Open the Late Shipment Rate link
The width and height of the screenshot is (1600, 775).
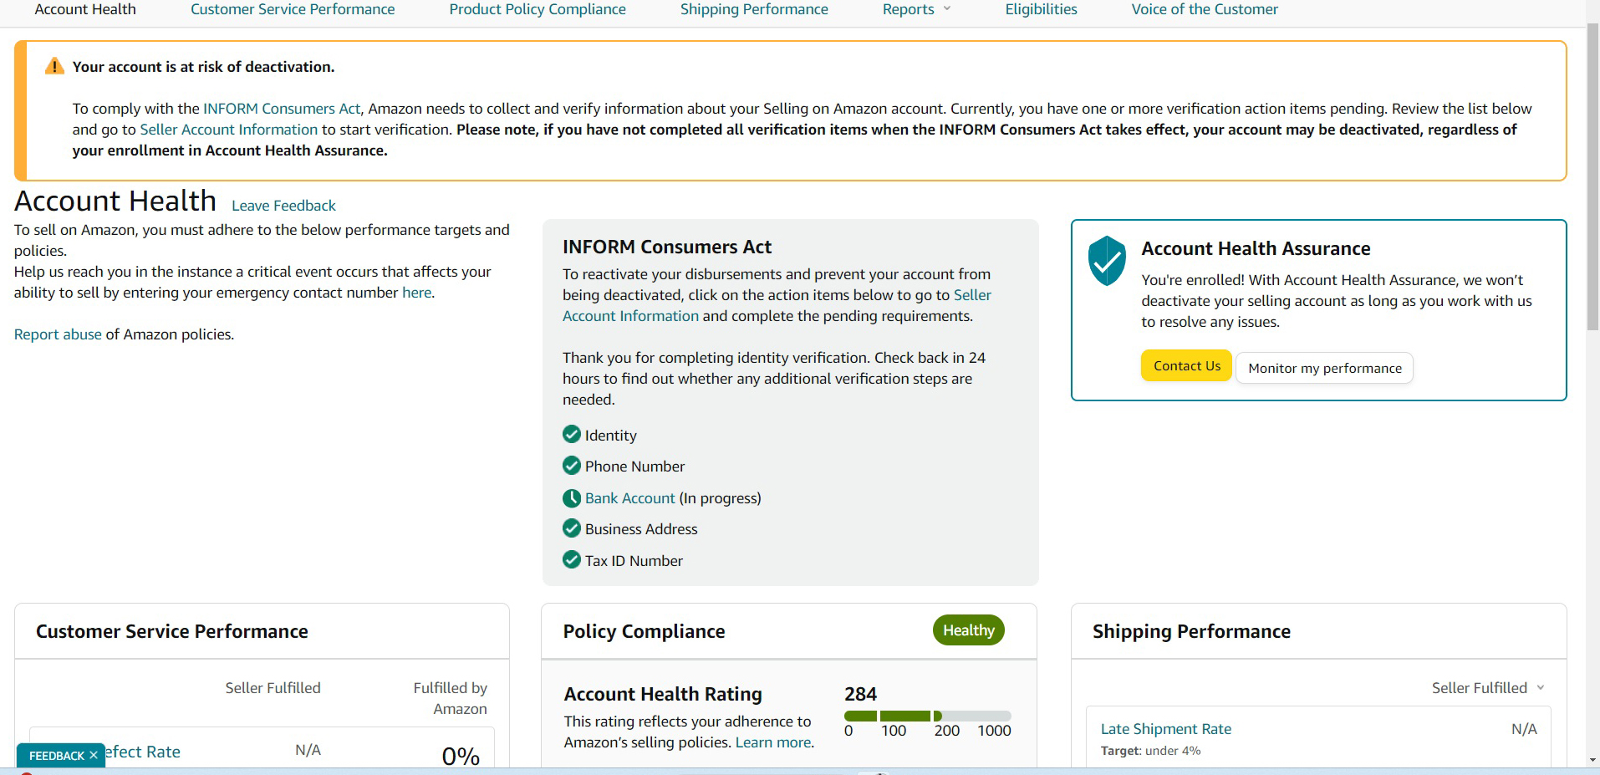point(1165,729)
